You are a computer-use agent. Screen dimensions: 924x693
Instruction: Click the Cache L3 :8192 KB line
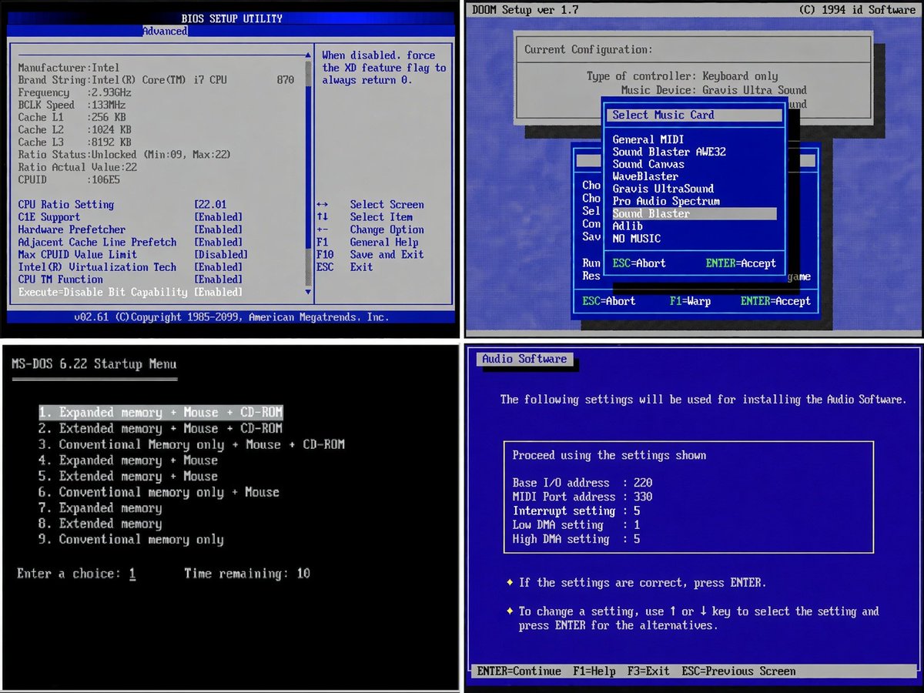75,142
